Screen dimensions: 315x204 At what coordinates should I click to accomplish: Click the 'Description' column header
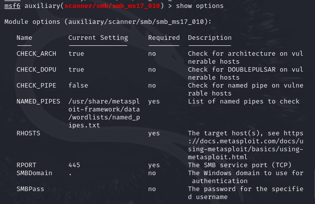pyautogui.click(x=210, y=38)
